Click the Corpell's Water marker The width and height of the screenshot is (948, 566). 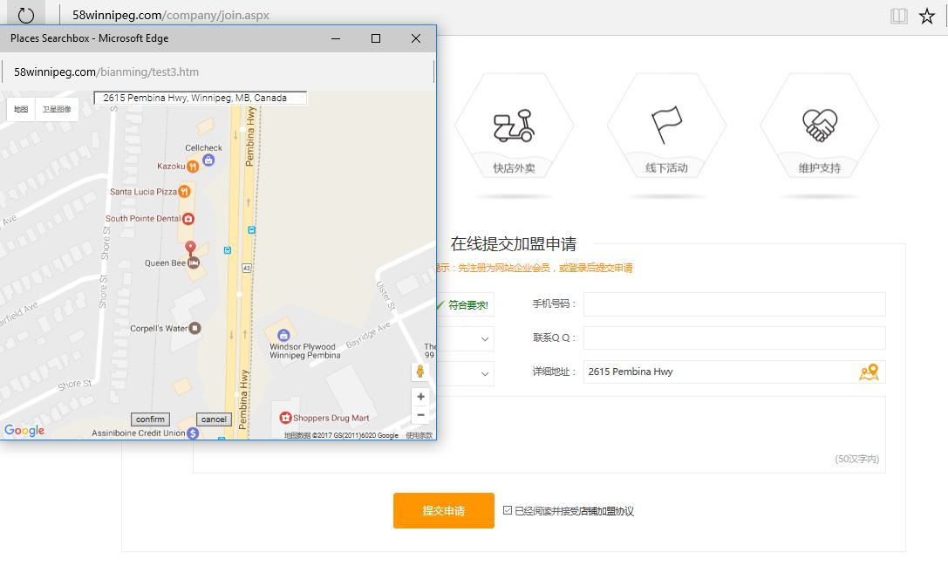click(194, 329)
